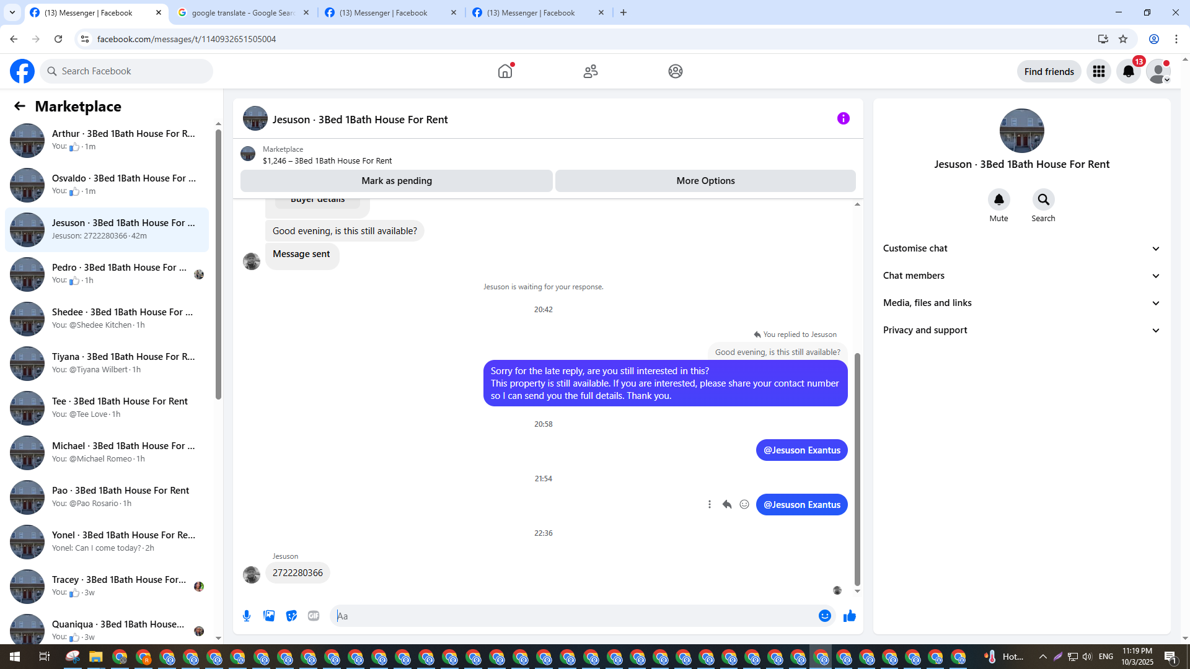Open the Tracey 3Bed 1Bath chat
Viewport: 1190px width, 669px height.
[x=107, y=587]
